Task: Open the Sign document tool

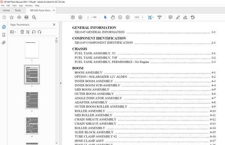Action: click(x=185, y=17)
